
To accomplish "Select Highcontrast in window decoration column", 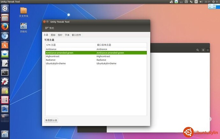I will tap(103, 56).
